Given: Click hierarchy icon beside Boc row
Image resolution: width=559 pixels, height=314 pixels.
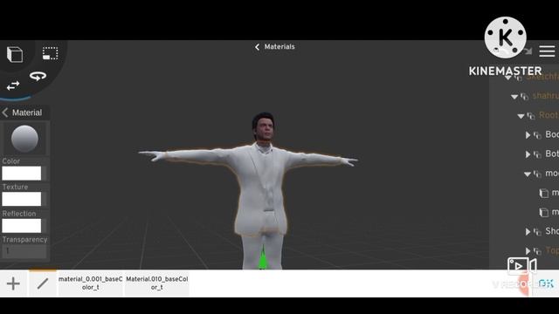Looking at the screenshot, I should point(537,135).
